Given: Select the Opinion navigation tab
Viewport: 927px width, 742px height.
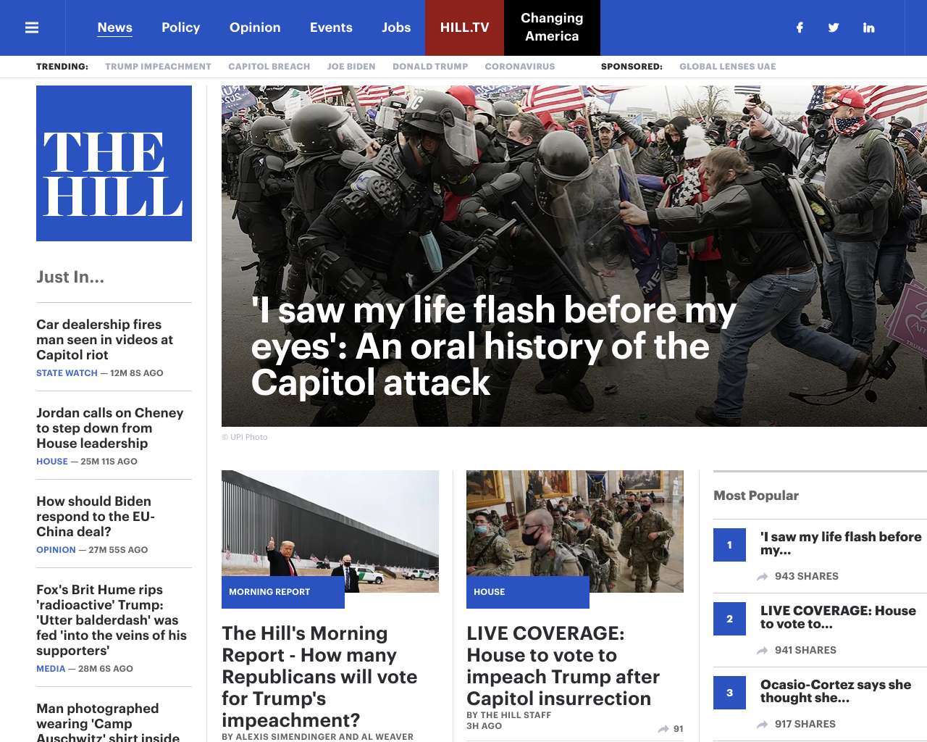Looking at the screenshot, I should point(255,28).
